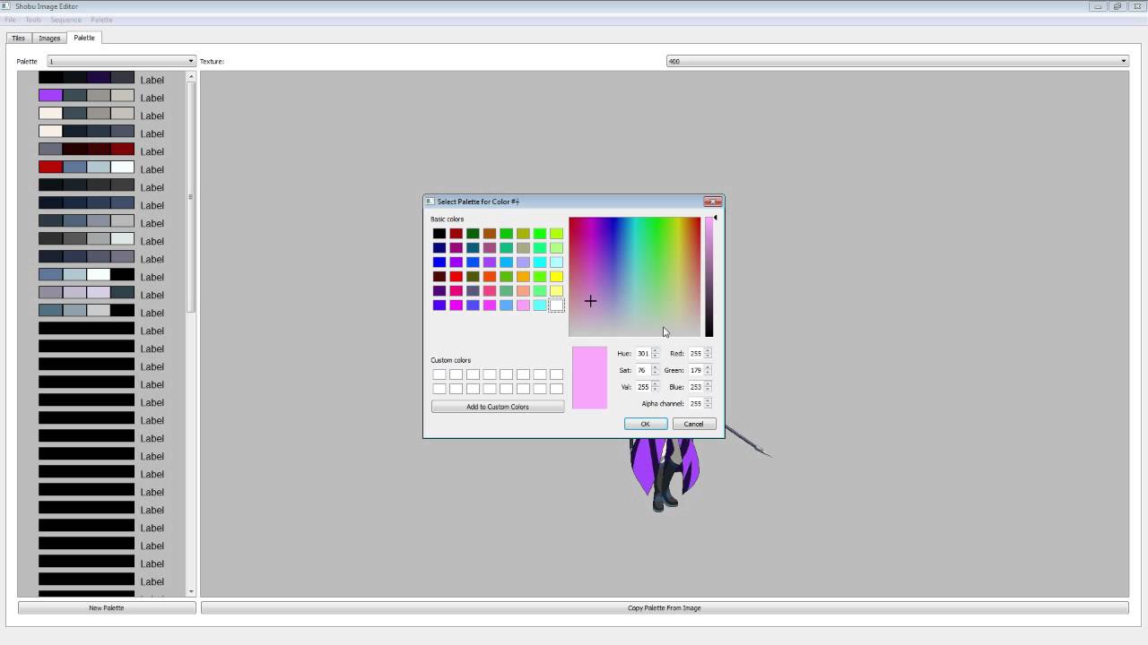Switch to the Tiles tab
Screen dimensions: 1148x645
point(18,39)
